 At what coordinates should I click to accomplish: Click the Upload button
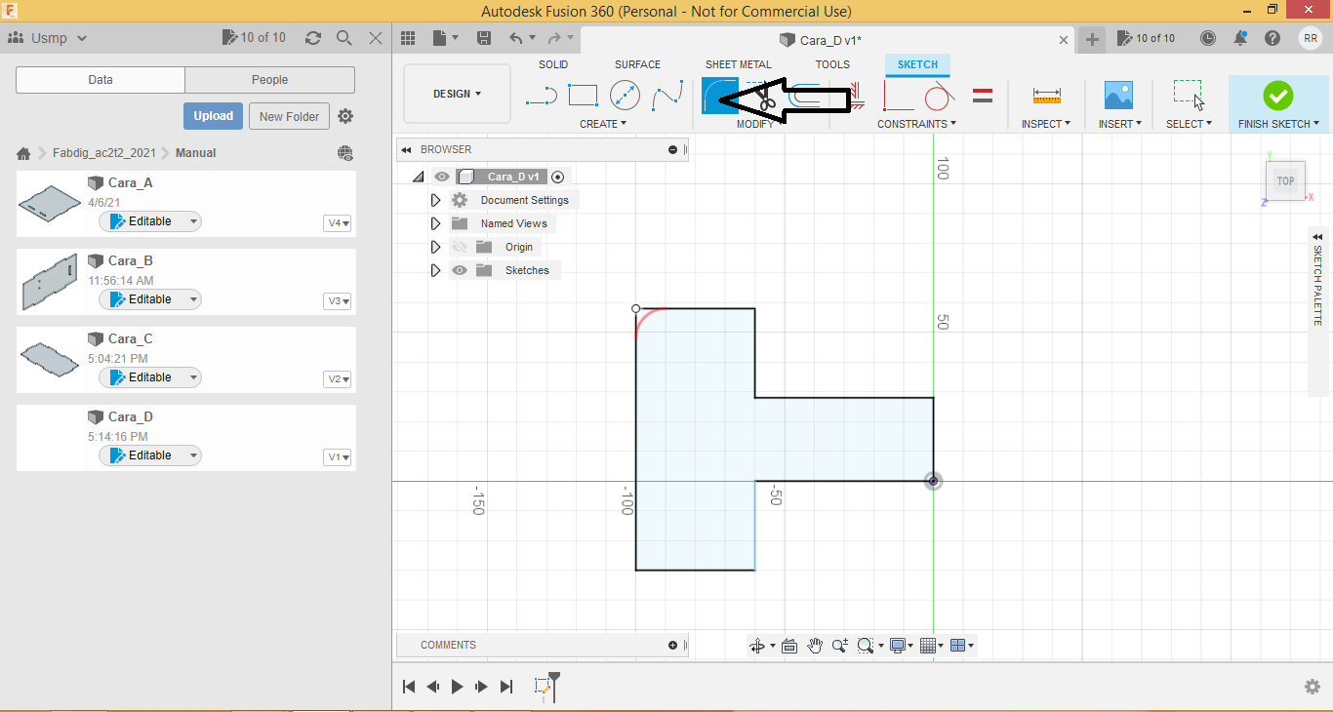213,116
